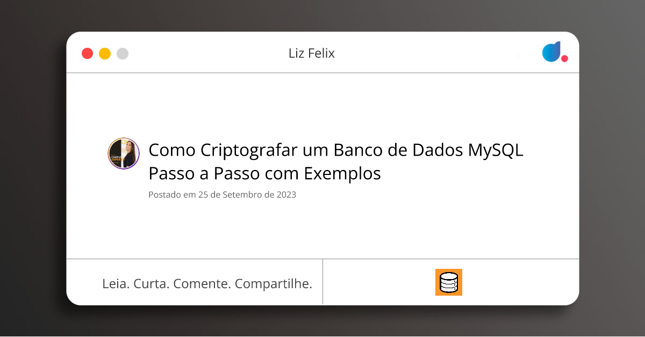Click the words Passo a Passo com Exemplos
Screen dimensions: 645x337
[264, 174]
